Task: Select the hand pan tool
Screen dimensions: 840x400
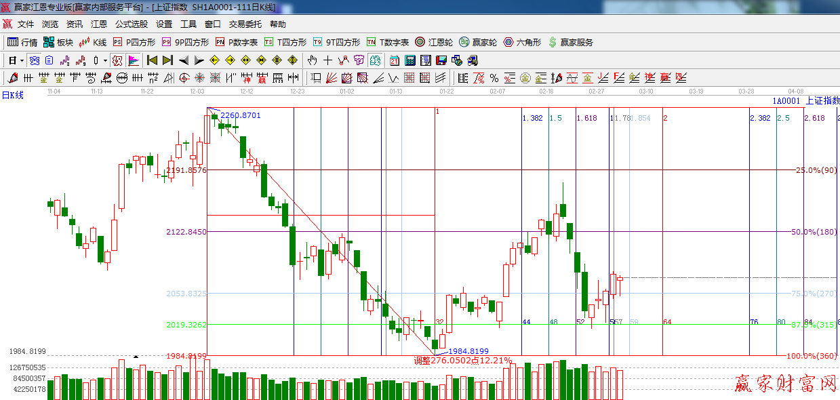Action: pyautogui.click(x=313, y=60)
